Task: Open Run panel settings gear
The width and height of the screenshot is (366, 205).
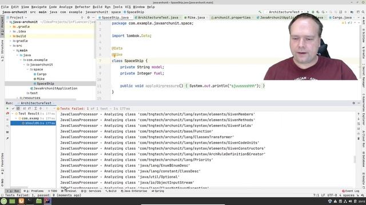Action: pyautogui.click(x=353, y=103)
